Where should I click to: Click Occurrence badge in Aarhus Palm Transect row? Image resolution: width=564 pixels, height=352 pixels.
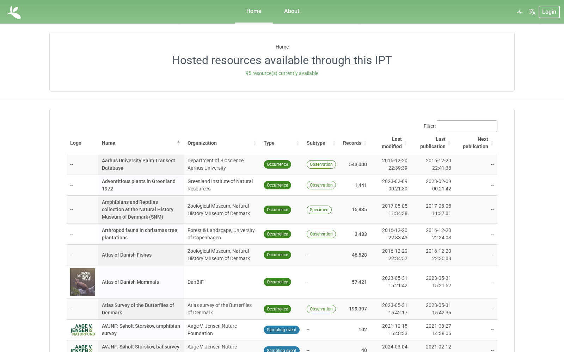[277, 164]
